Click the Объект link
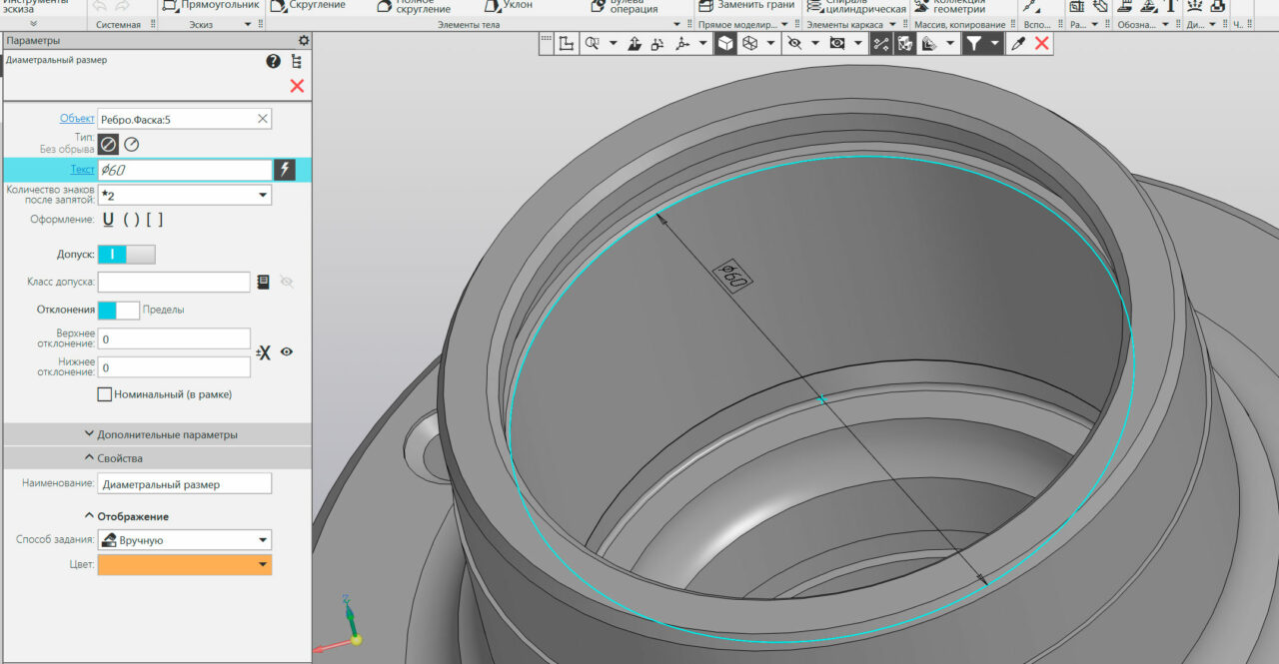The height and width of the screenshot is (664, 1279). (x=77, y=119)
